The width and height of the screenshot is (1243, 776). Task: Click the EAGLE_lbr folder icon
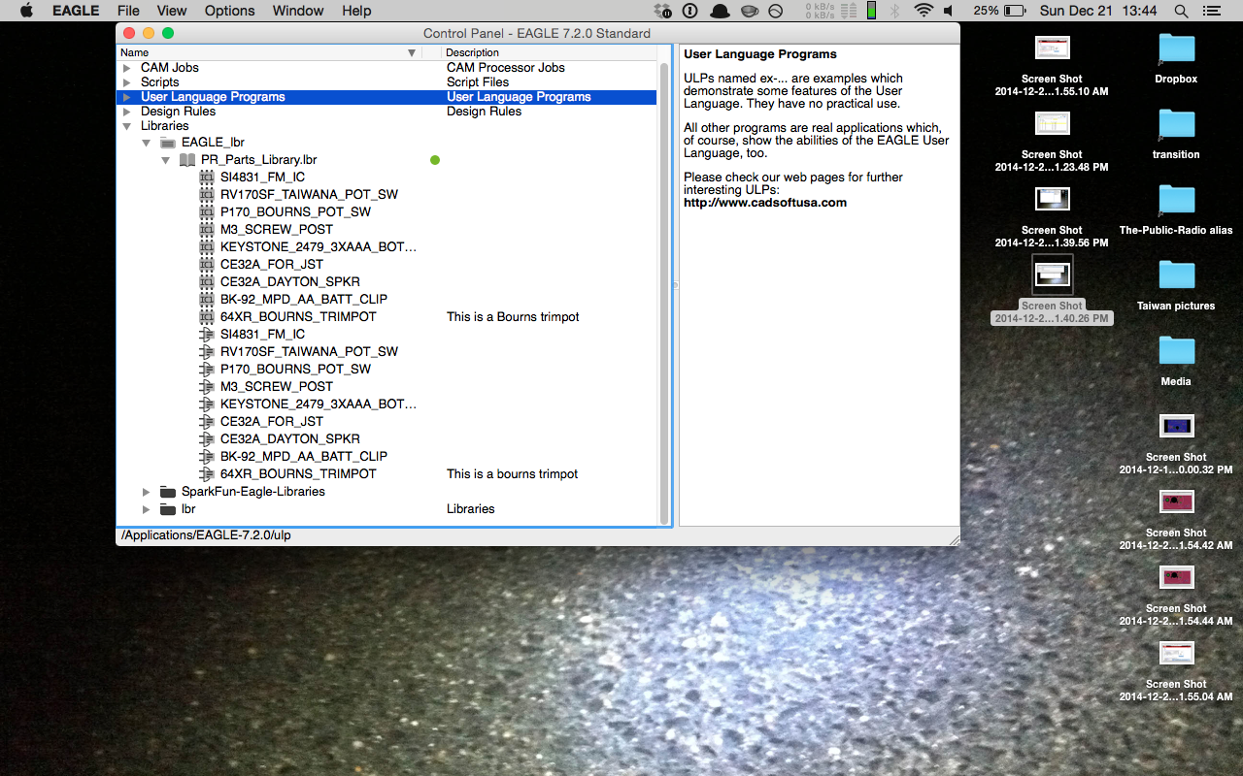[168, 142]
